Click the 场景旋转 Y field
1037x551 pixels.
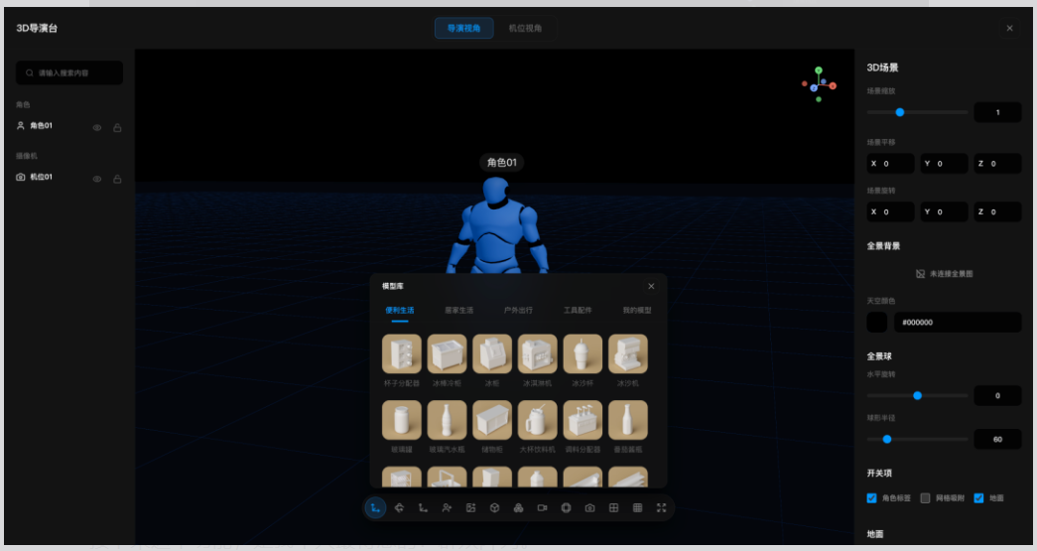pos(944,211)
